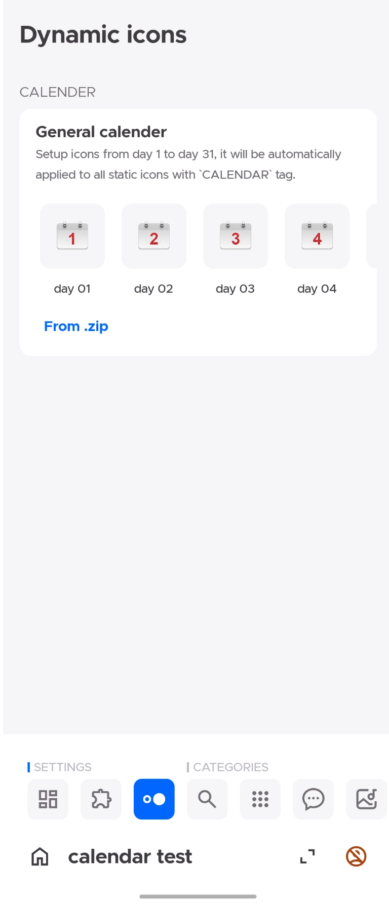Open the chat bubble category

[314, 799]
